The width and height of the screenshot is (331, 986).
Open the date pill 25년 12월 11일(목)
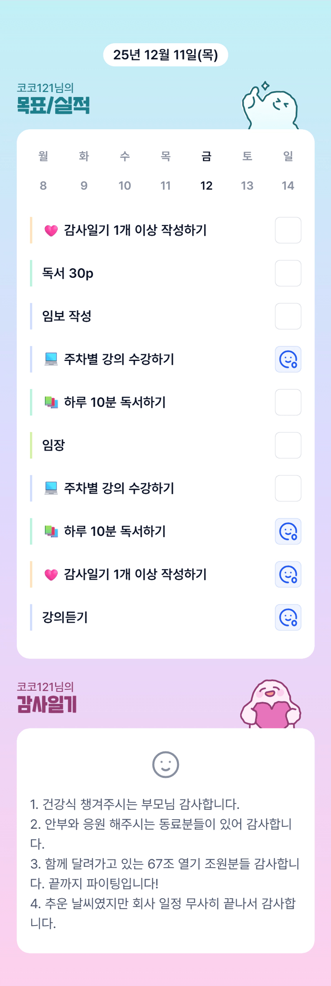pos(165,55)
